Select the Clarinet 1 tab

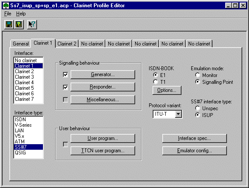click(43, 43)
